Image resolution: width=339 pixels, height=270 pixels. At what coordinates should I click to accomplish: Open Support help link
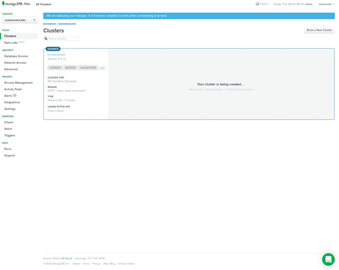click(x=9, y=156)
